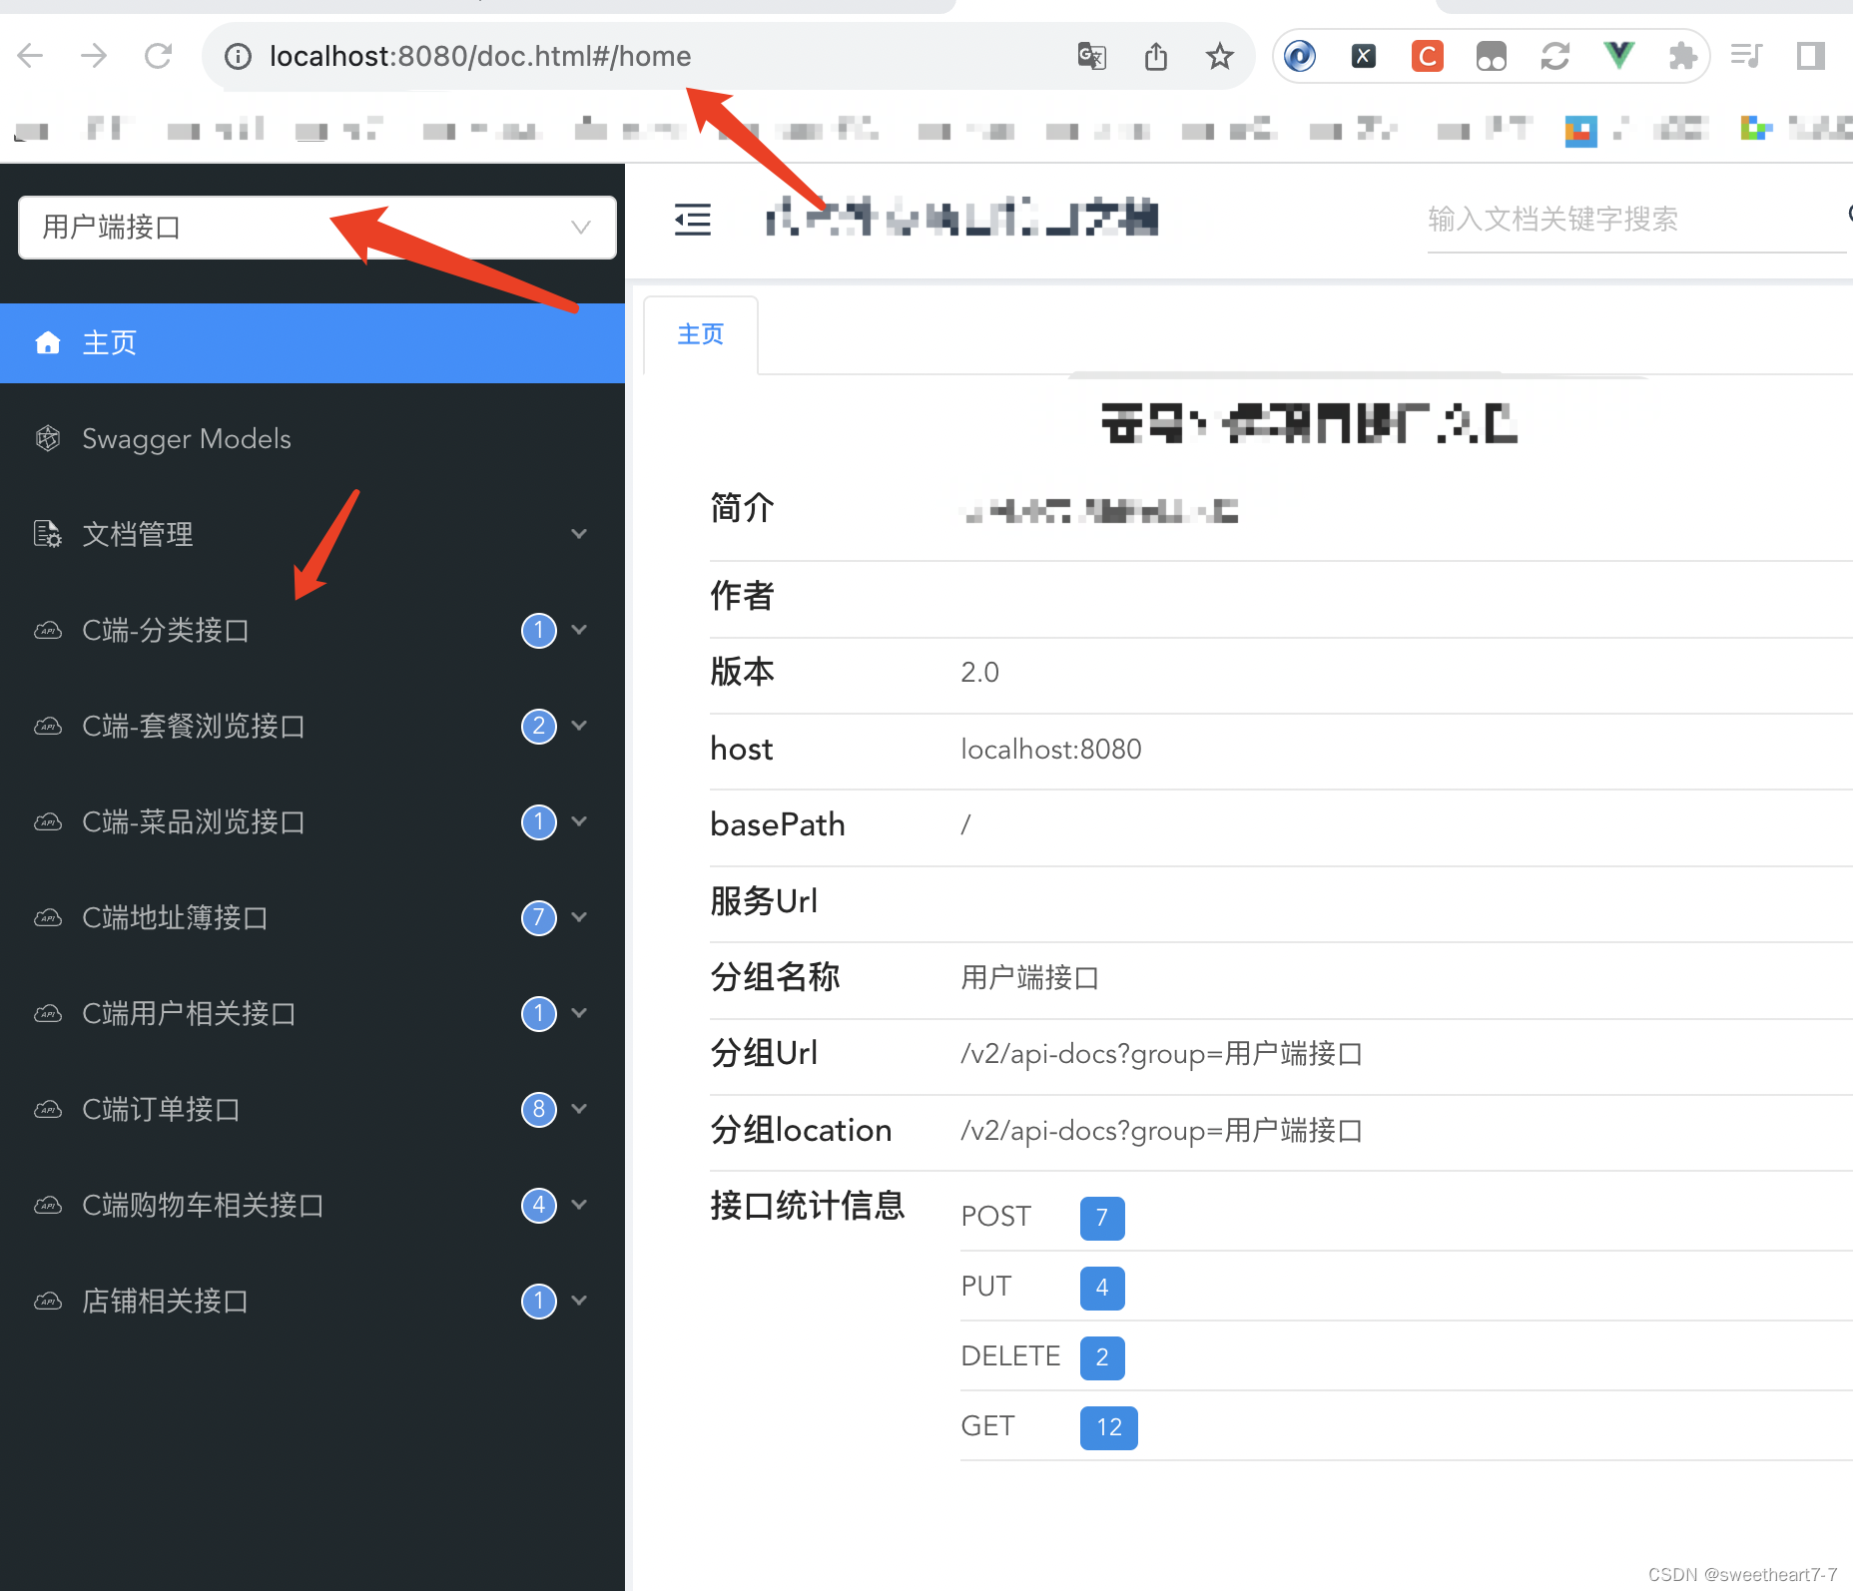Open the Vue devtools extension icon

click(1619, 55)
